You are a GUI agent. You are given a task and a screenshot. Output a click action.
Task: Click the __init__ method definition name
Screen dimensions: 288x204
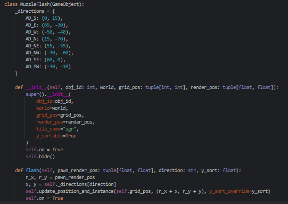[36, 87]
